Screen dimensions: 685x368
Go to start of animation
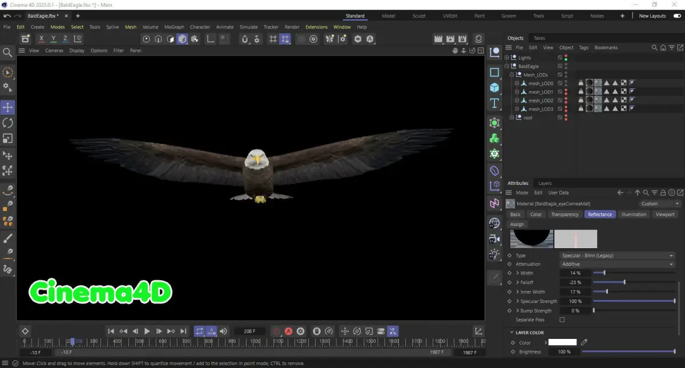(111, 331)
